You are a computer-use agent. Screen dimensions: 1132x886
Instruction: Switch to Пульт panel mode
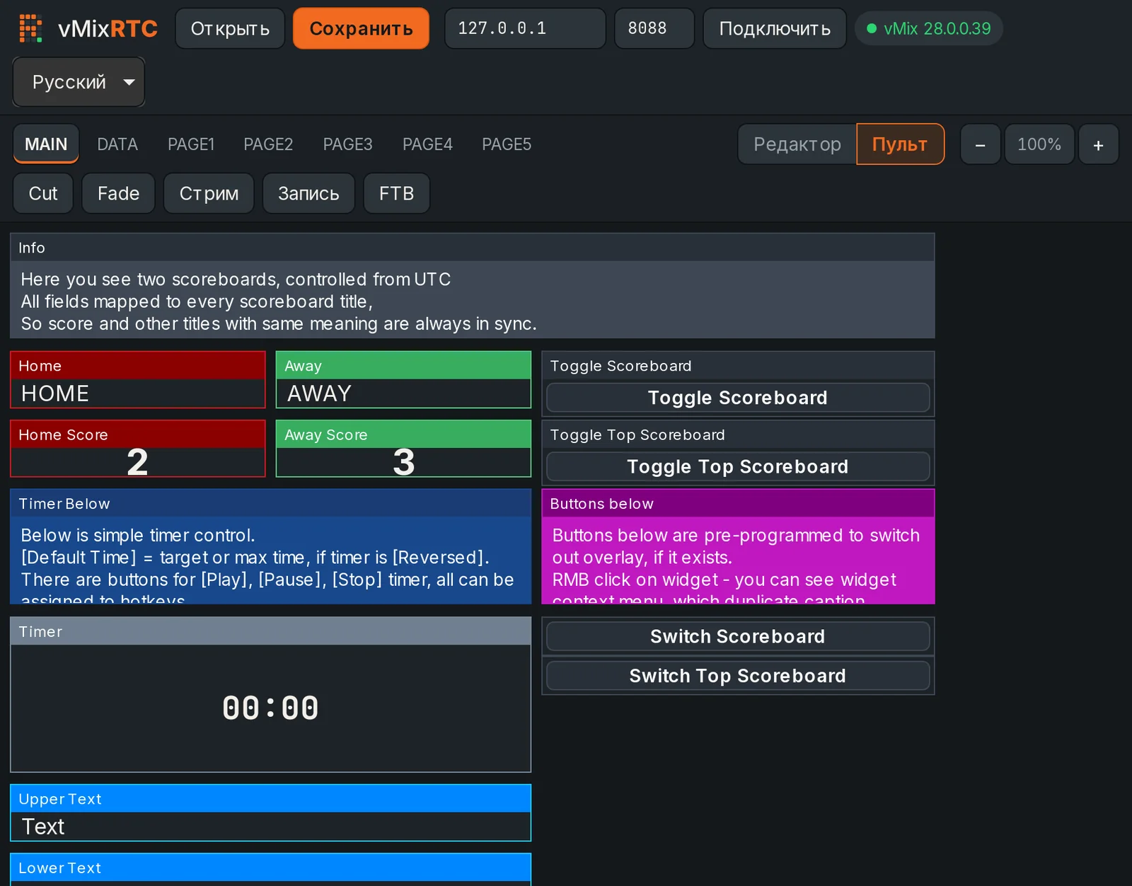point(900,144)
